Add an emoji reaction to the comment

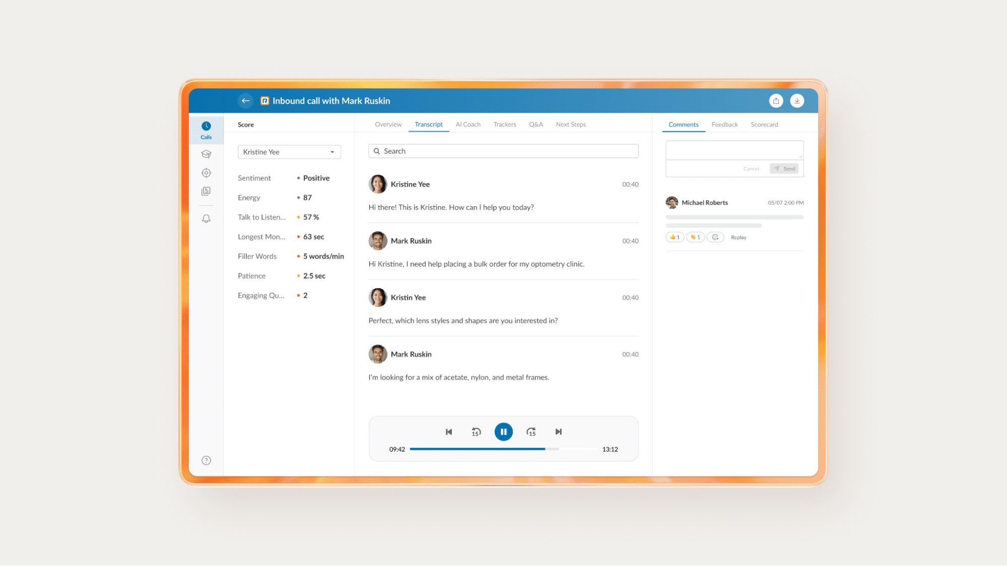click(715, 237)
